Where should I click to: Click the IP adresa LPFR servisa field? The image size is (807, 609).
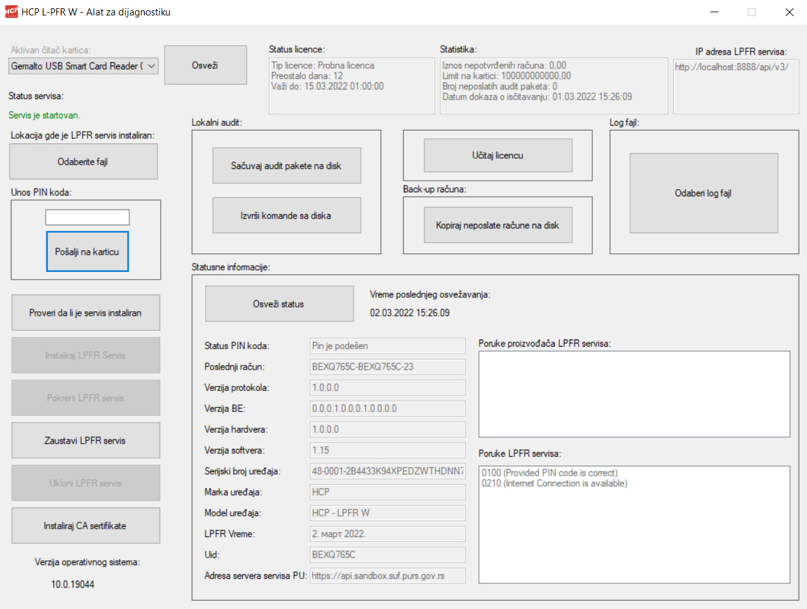click(x=736, y=86)
